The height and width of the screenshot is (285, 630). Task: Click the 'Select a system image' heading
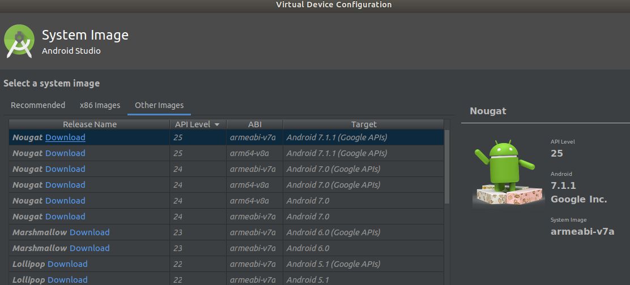click(x=52, y=83)
